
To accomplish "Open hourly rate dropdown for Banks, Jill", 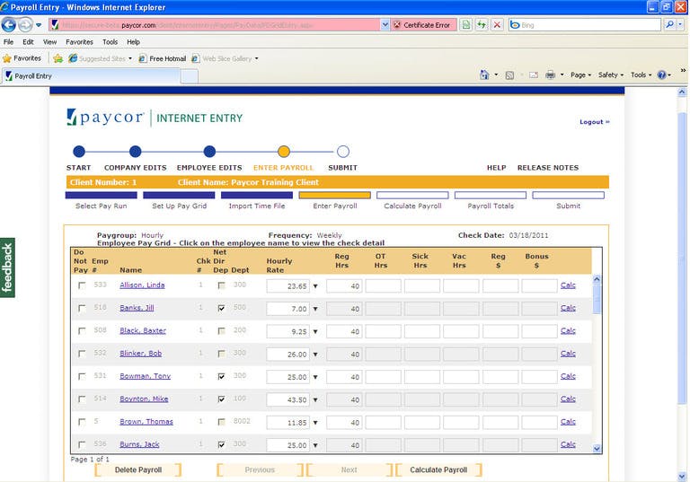I will pyautogui.click(x=315, y=309).
